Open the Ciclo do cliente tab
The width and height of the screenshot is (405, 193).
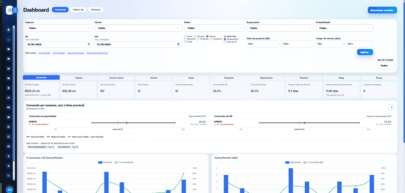116,78
